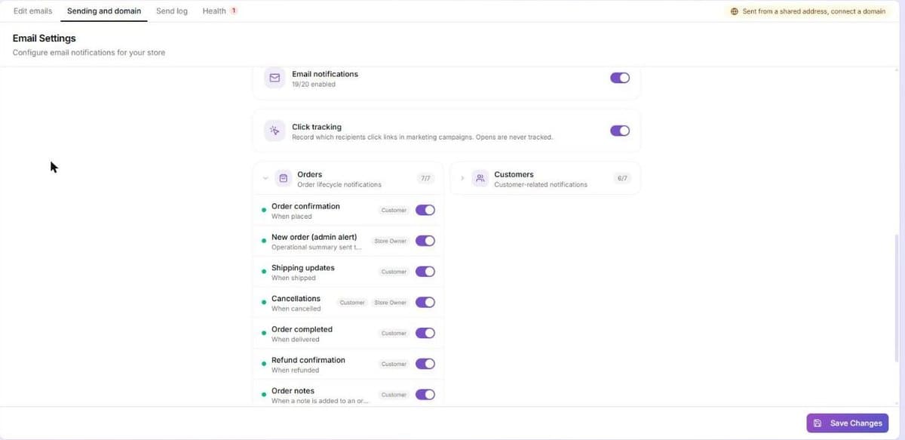Click the "Customer-related notifications" subtitle
This screenshot has height=440, width=905.
(x=541, y=184)
